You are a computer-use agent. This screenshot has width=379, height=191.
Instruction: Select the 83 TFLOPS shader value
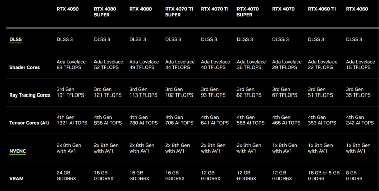[x=69, y=67]
